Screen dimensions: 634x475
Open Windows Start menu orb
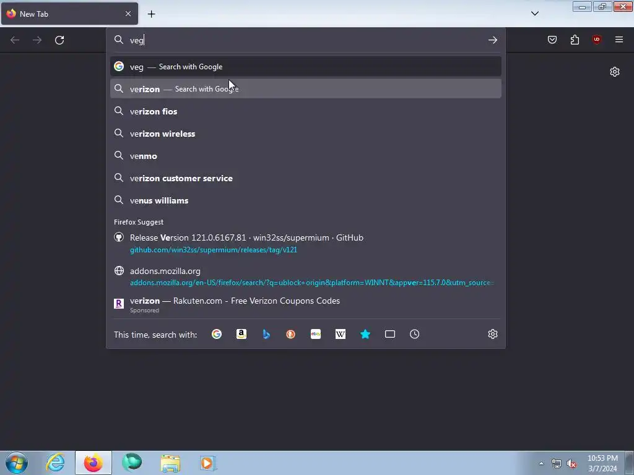point(17,463)
